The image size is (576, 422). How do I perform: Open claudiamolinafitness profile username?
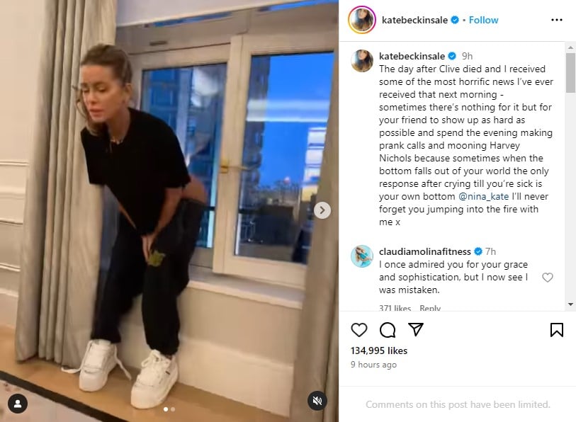coord(425,251)
